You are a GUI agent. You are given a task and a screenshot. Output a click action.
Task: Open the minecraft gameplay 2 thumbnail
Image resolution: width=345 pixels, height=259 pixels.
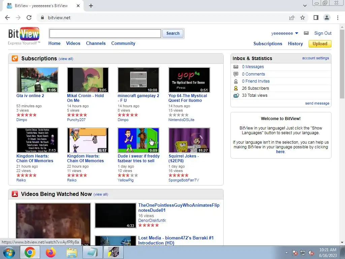pos(138,80)
